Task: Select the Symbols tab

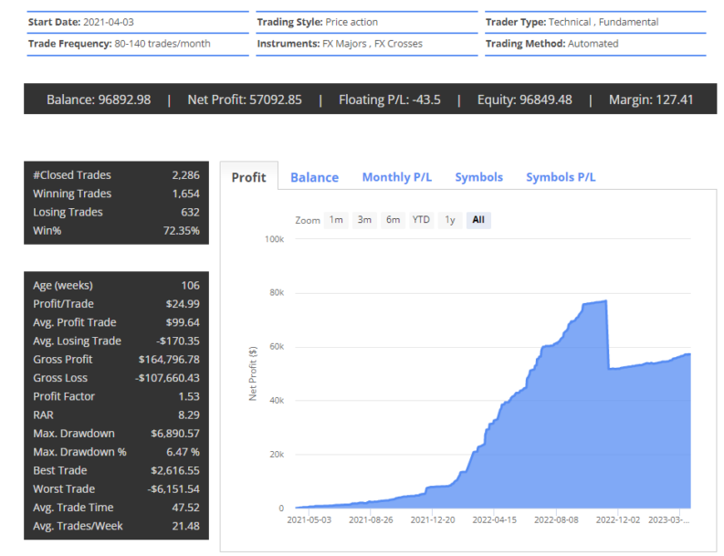Action: [x=478, y=177]
